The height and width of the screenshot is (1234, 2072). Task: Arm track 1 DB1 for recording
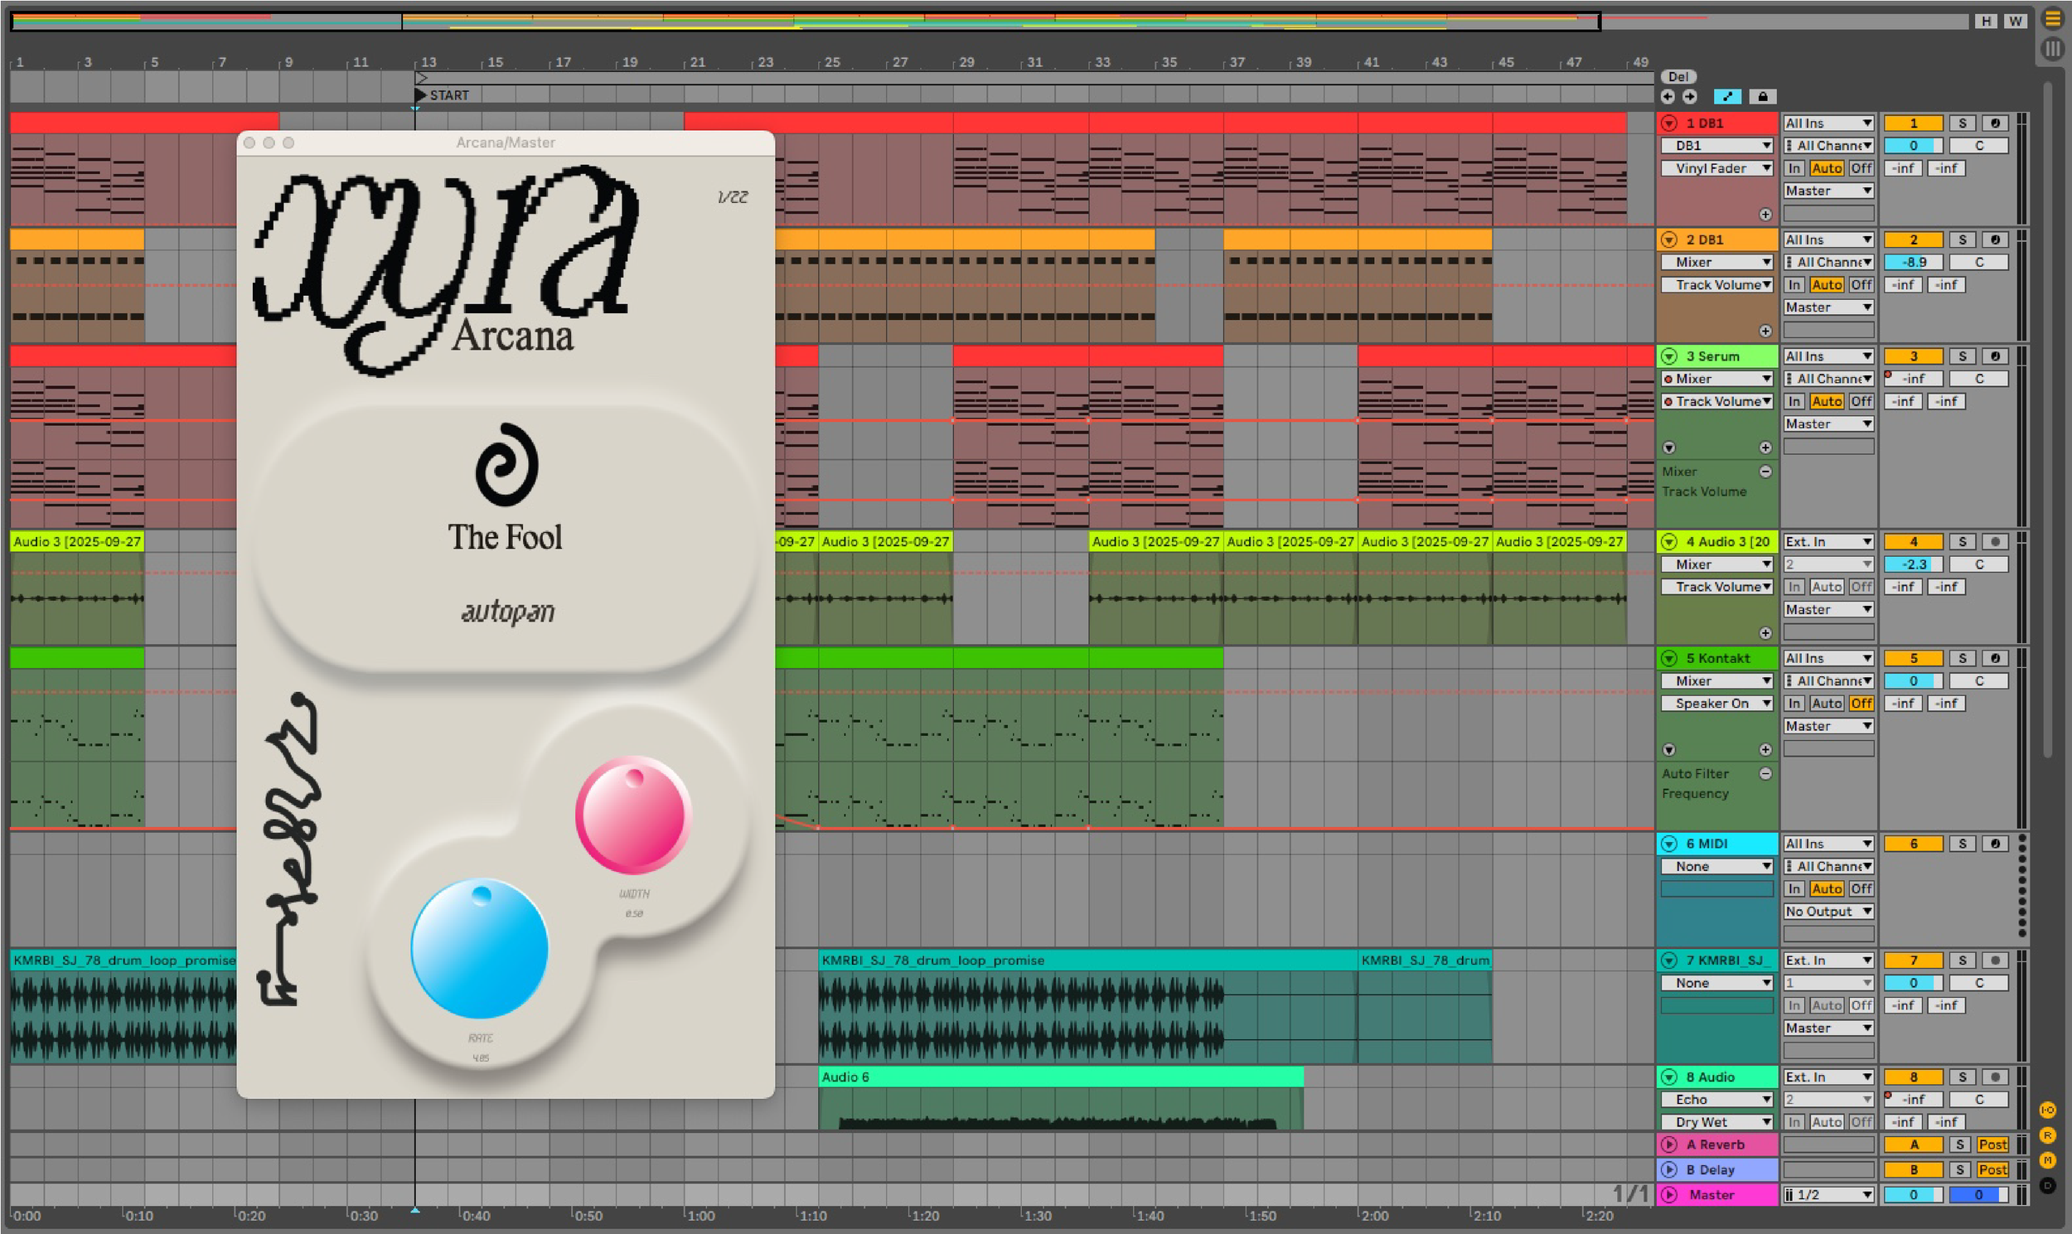coord(1995,123)
